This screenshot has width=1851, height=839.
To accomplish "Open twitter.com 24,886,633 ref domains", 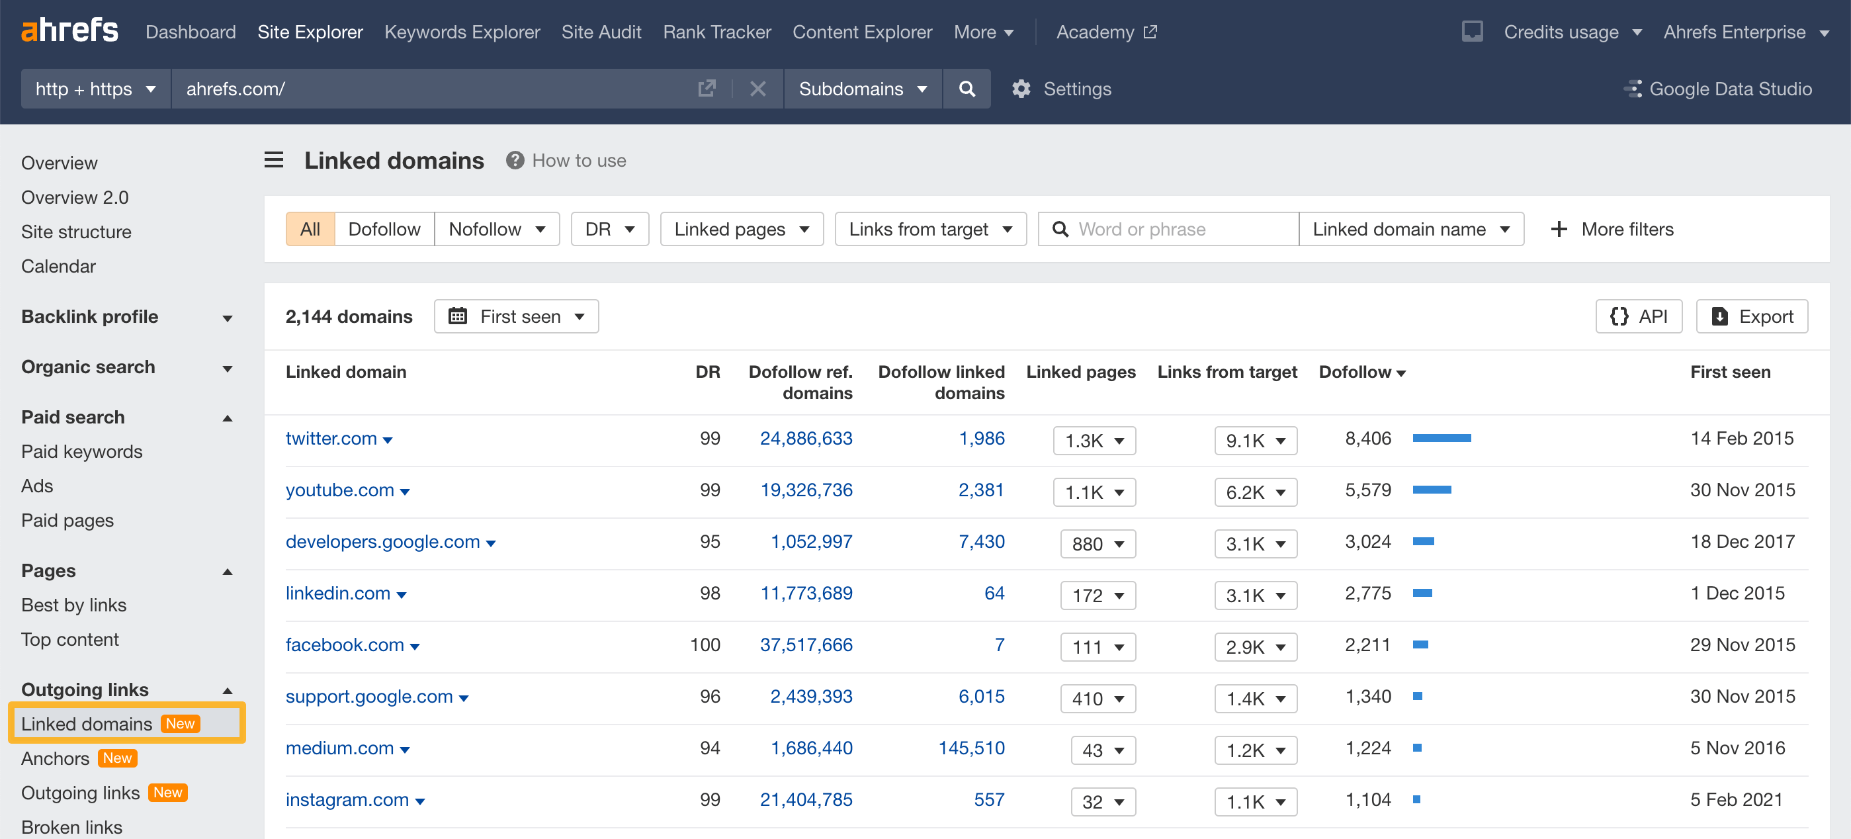I will pos(806,438).
